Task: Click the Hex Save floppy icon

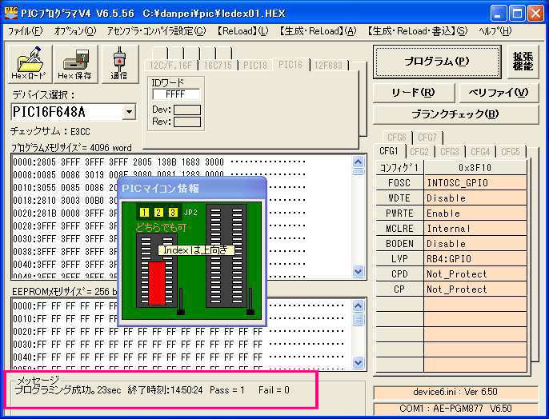Action: click(x=74, y=64)
